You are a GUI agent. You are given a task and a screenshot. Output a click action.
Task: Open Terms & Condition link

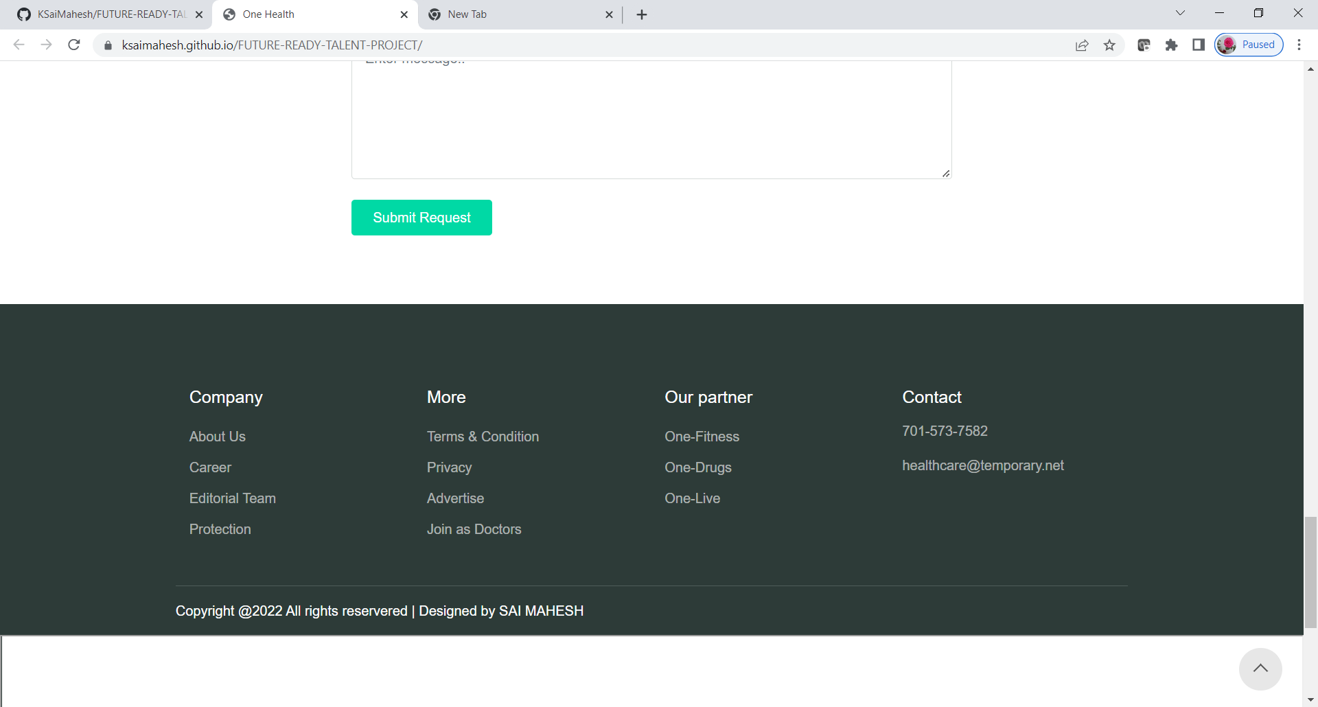point(483,437)
